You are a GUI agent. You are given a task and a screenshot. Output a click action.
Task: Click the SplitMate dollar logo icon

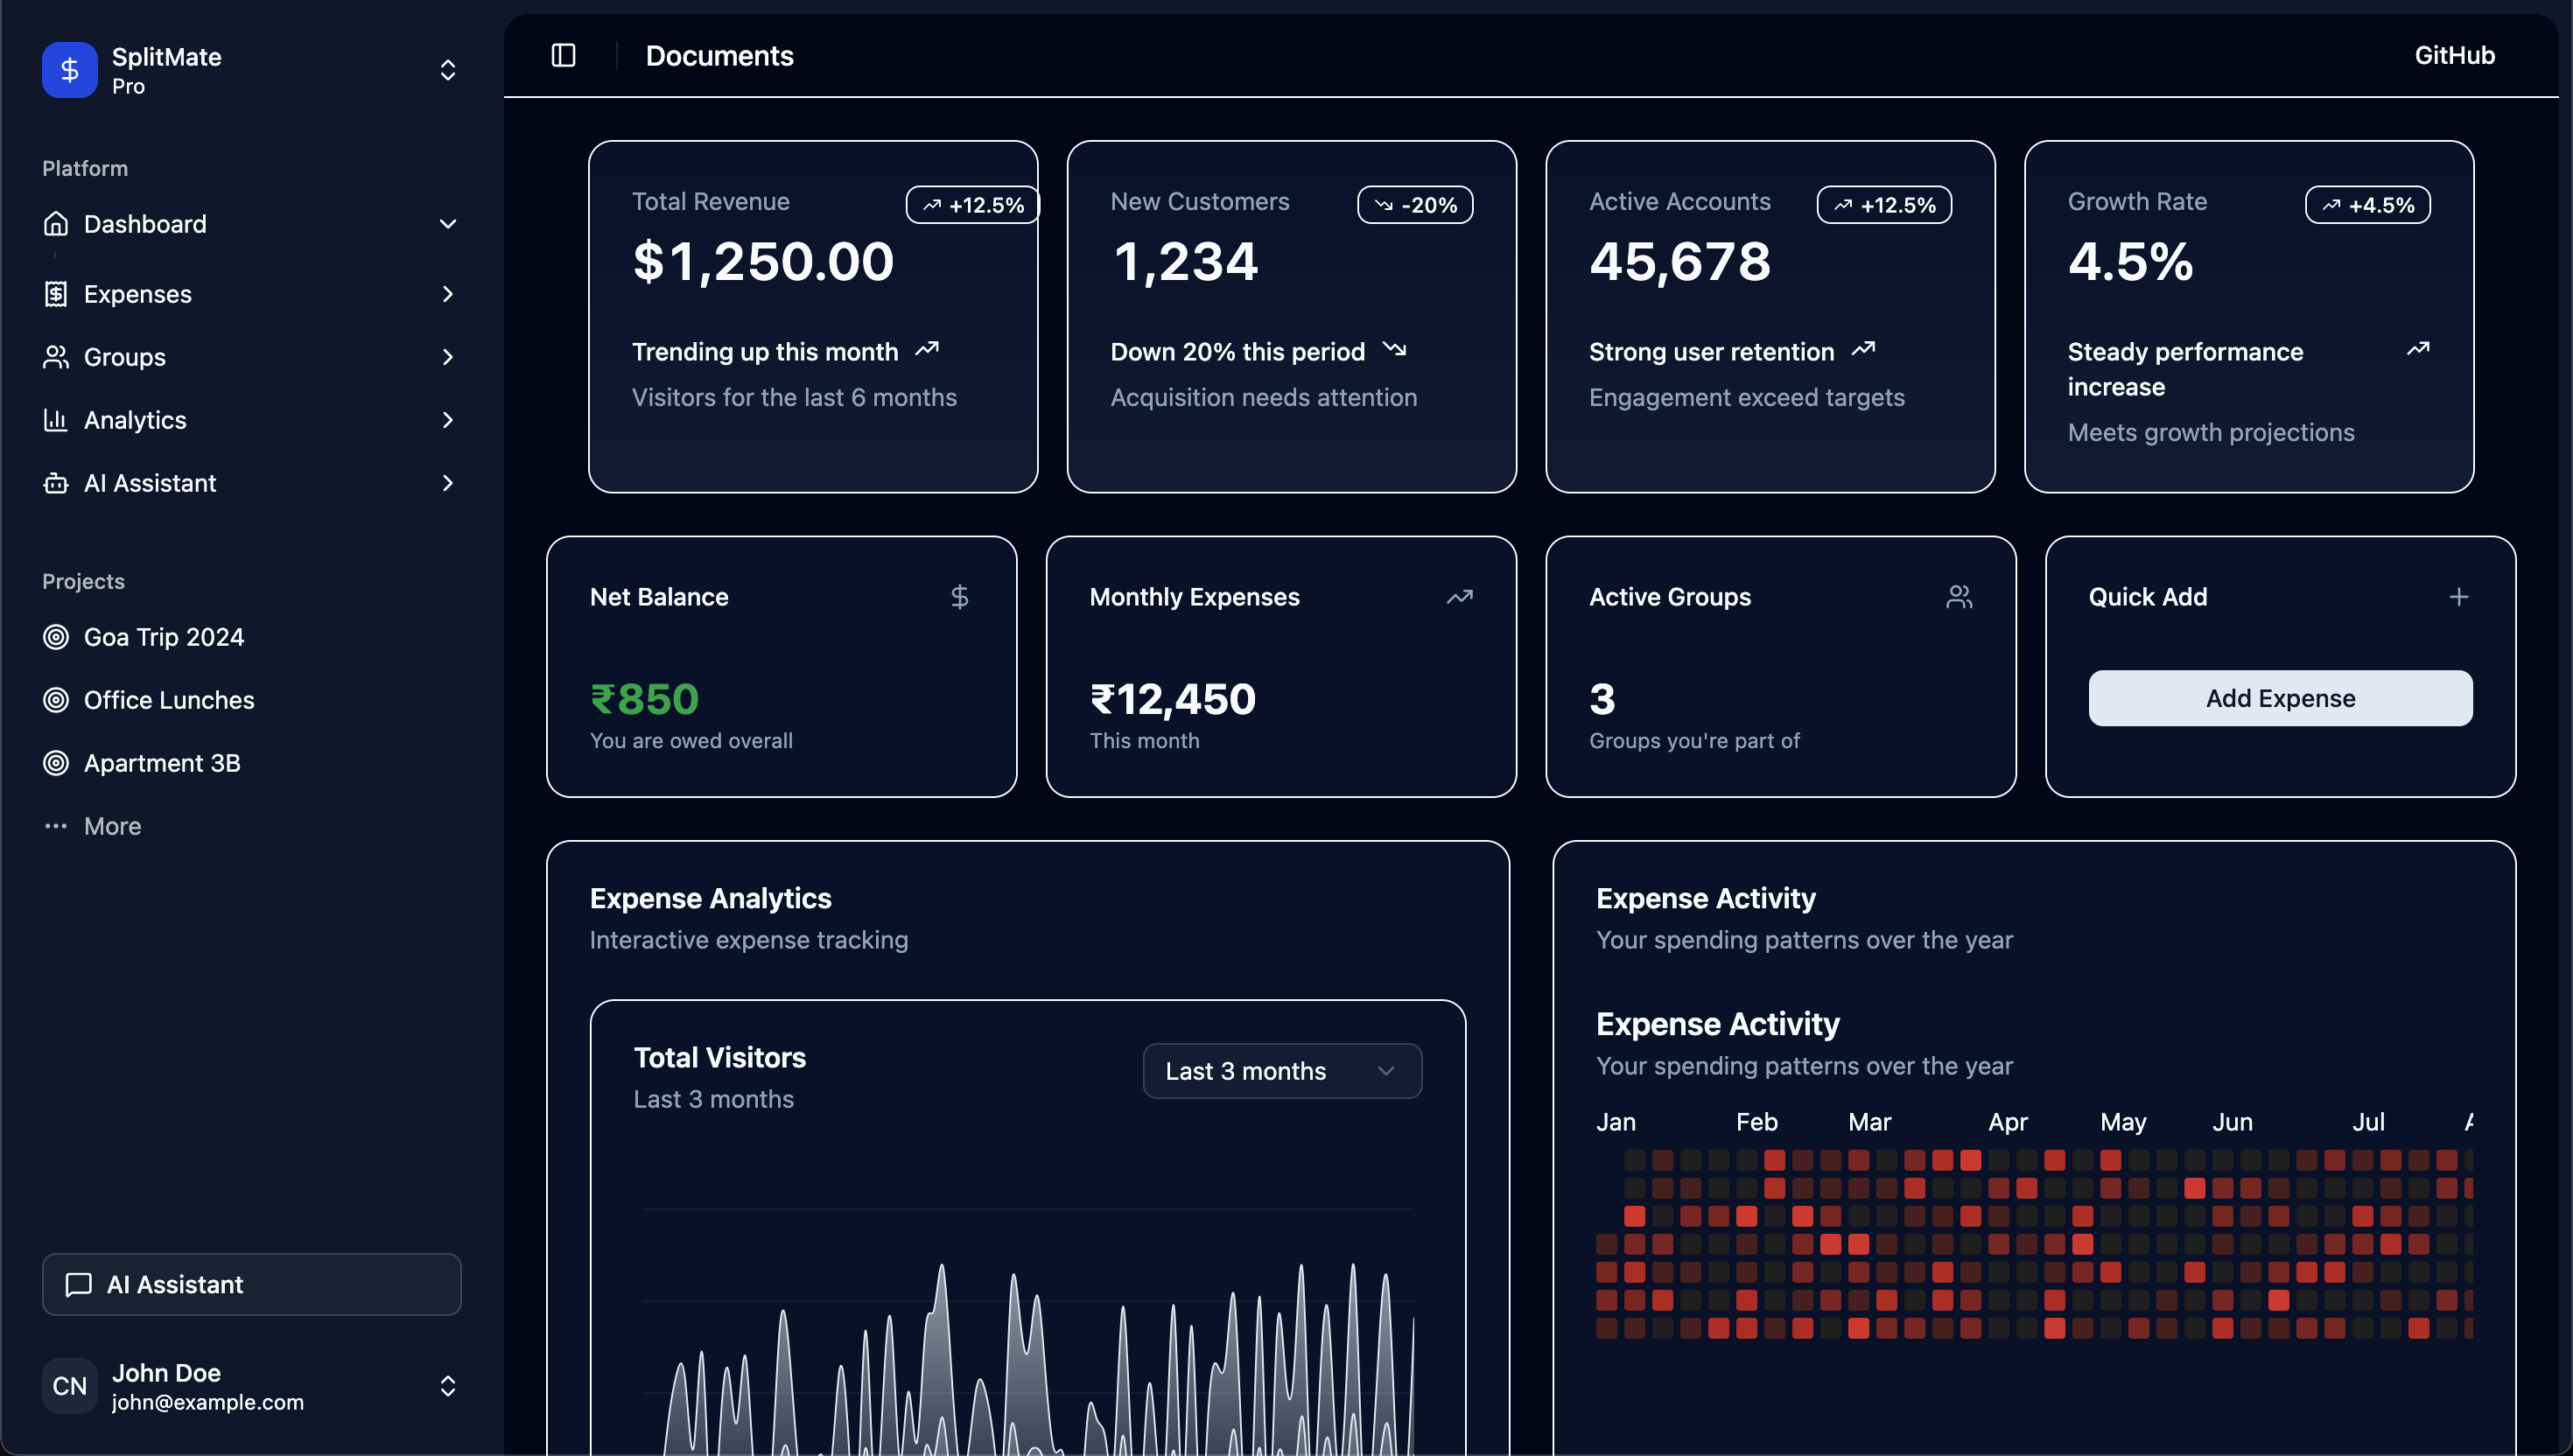click(x=68, y=70)
